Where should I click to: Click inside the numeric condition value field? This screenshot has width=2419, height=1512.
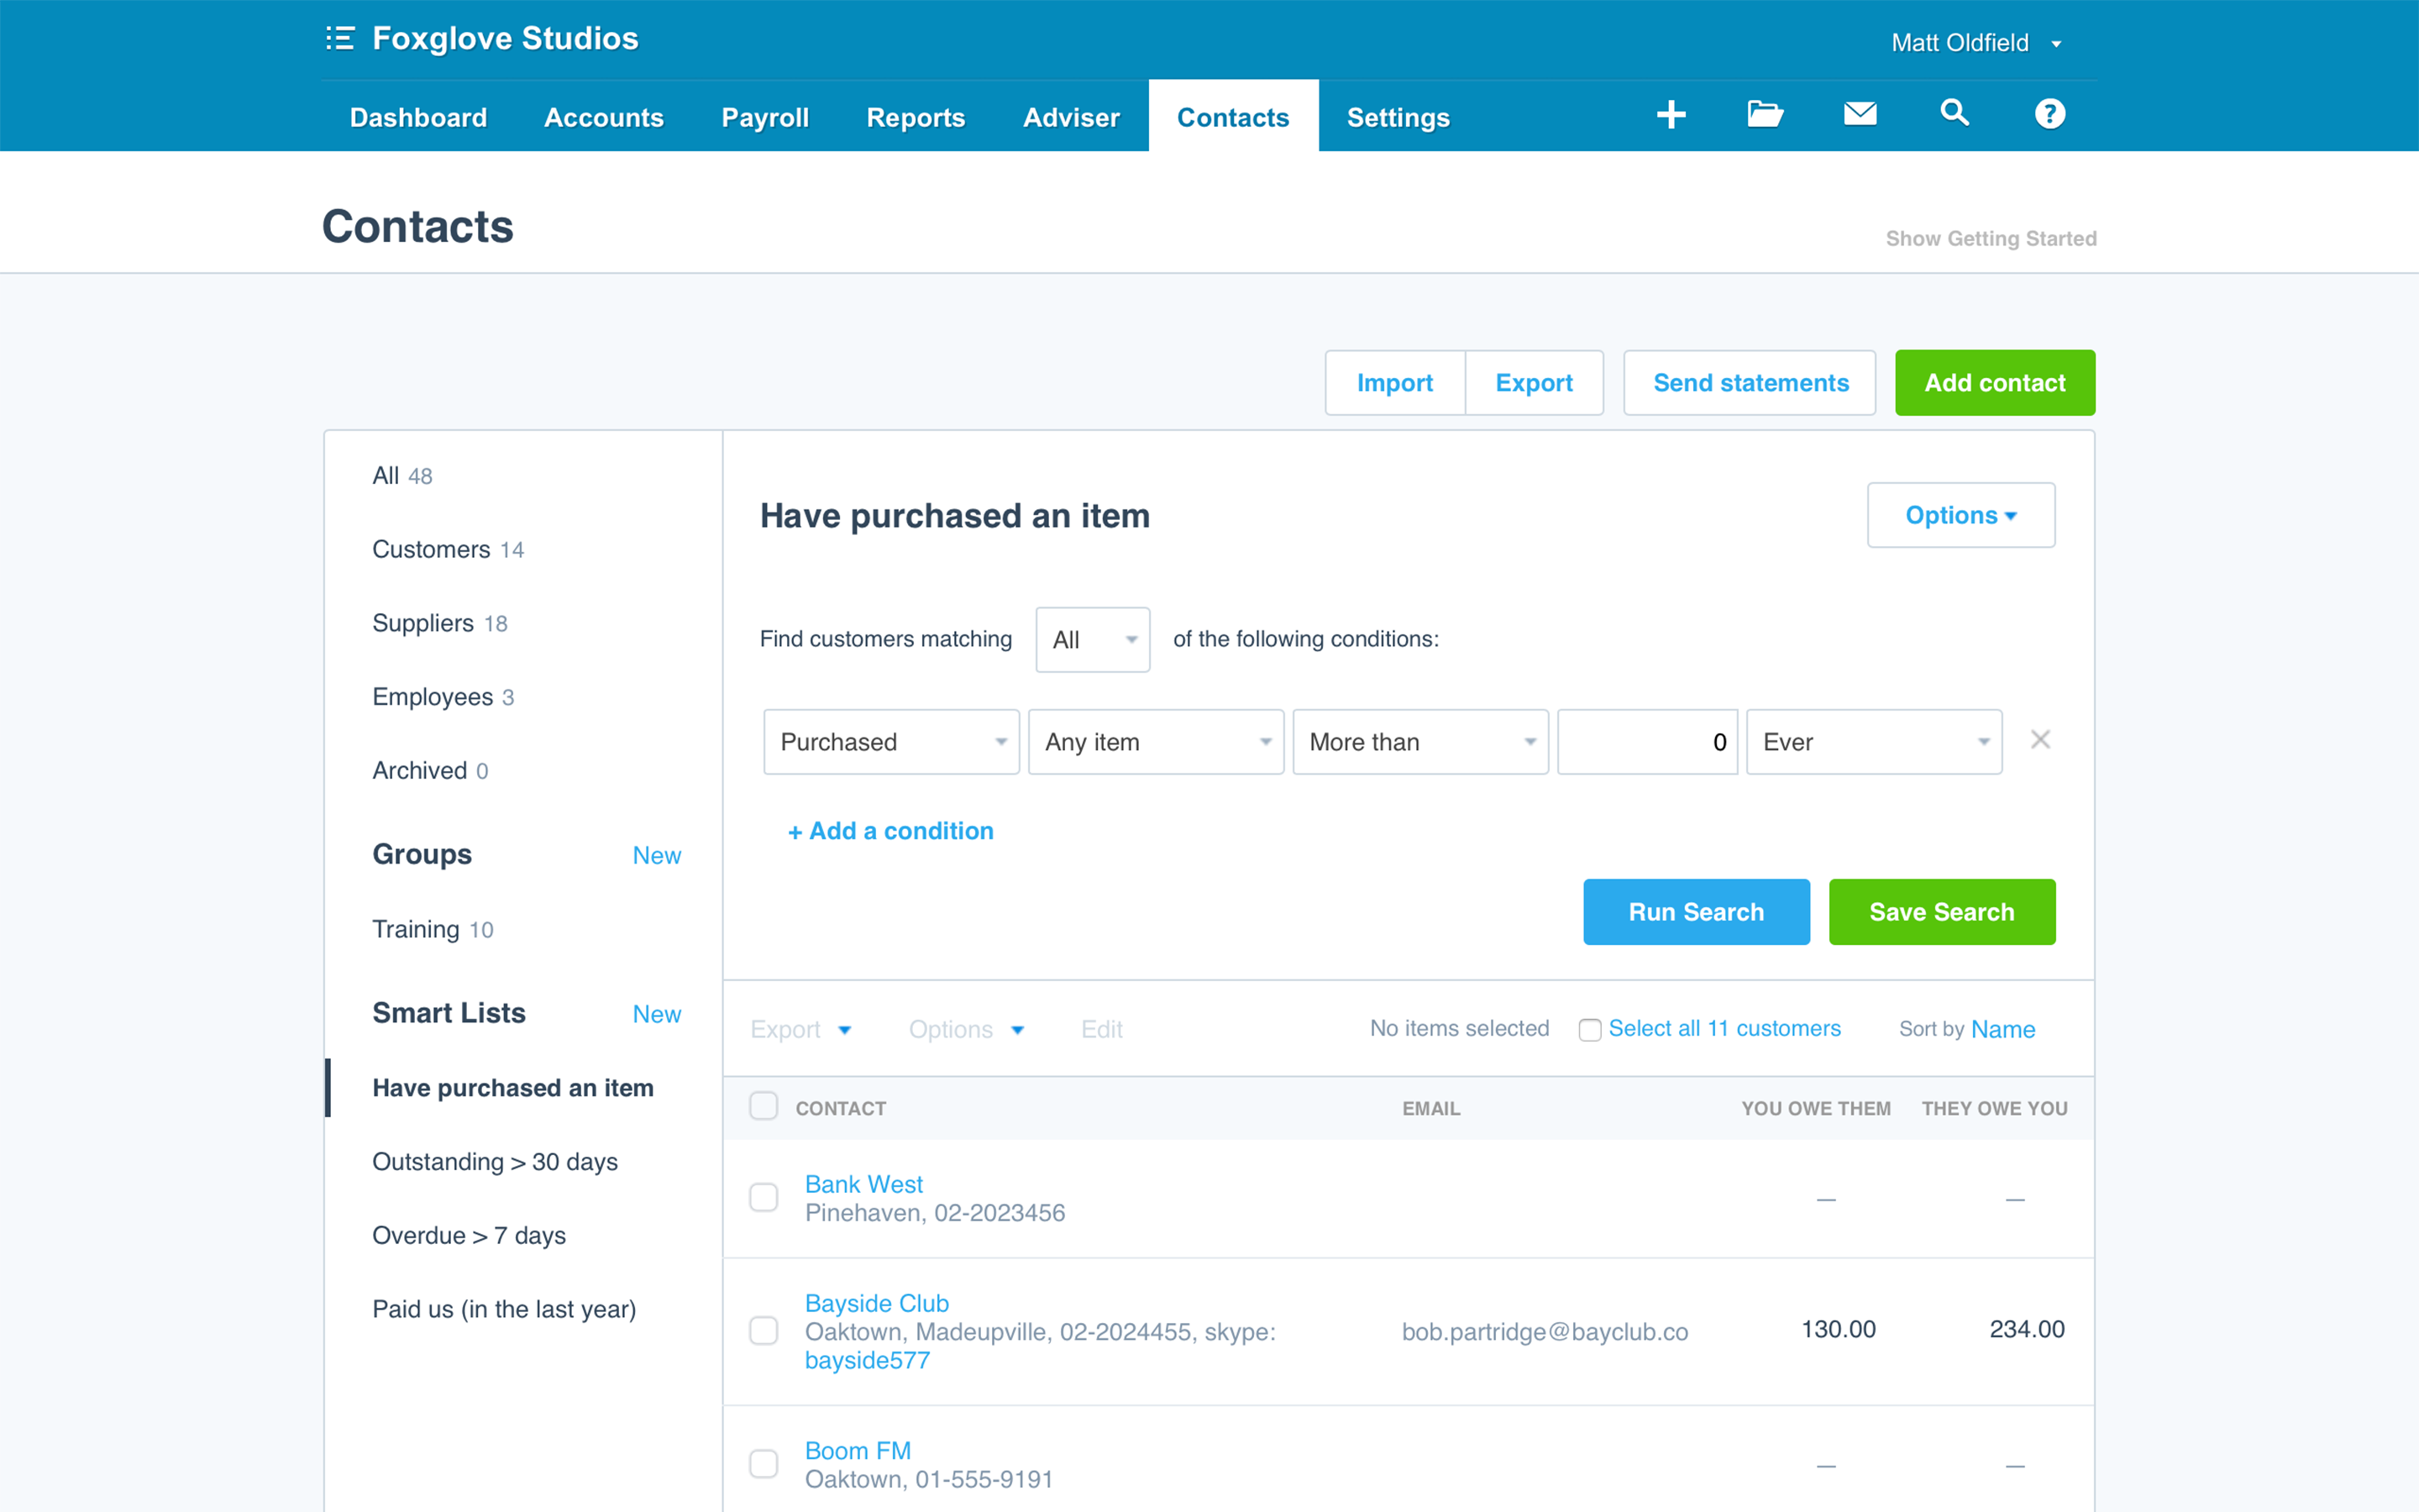click(1647, 741)
